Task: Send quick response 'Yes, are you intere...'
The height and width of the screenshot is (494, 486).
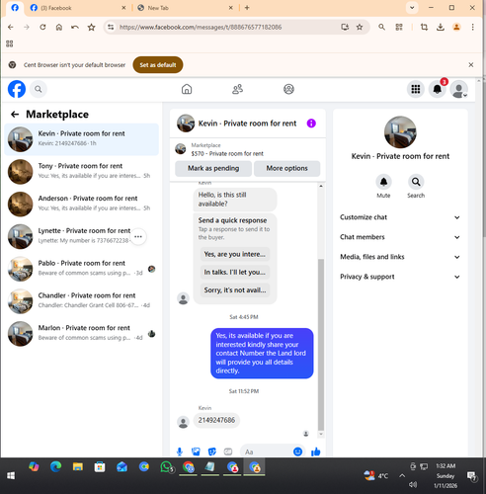Action: pyautogui.click(x=235, y=254)
